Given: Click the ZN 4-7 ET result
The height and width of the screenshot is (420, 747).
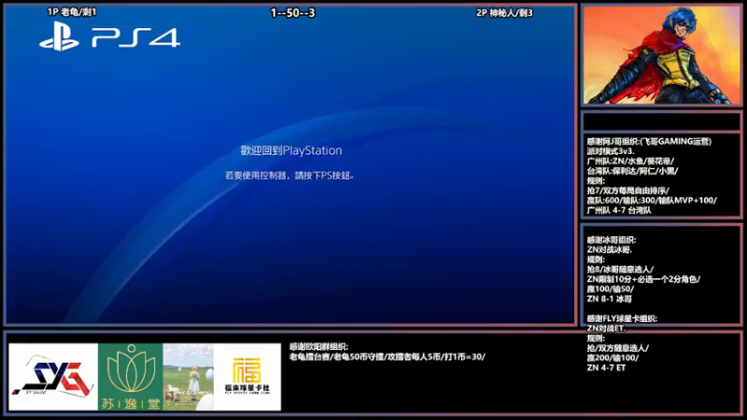Looking at the screenshot, I should click(606, 368).
